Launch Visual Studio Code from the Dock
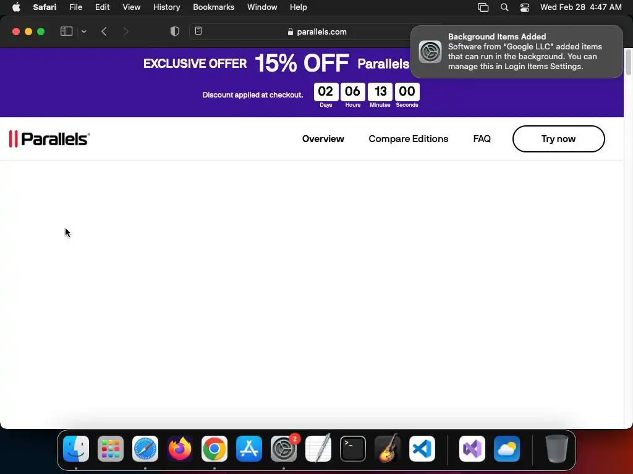 tap(422, 448)
